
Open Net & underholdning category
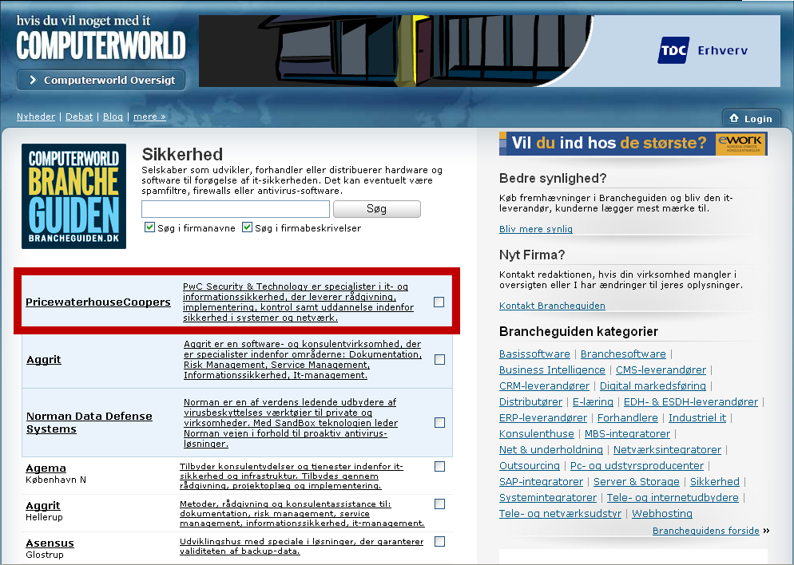click(551, 449)
